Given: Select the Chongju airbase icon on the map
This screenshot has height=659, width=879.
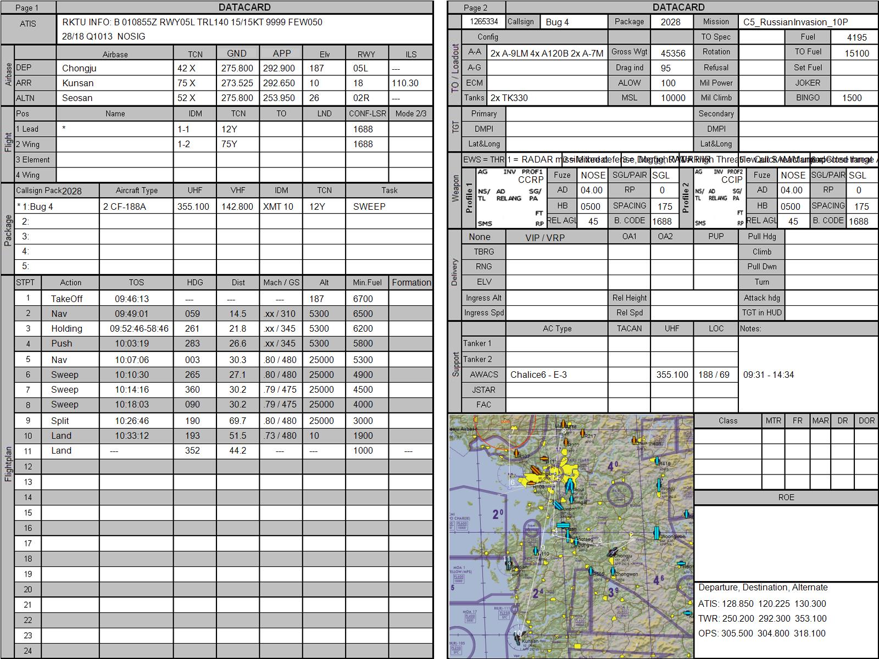Looking at the screenshot, I should point(613,552).
